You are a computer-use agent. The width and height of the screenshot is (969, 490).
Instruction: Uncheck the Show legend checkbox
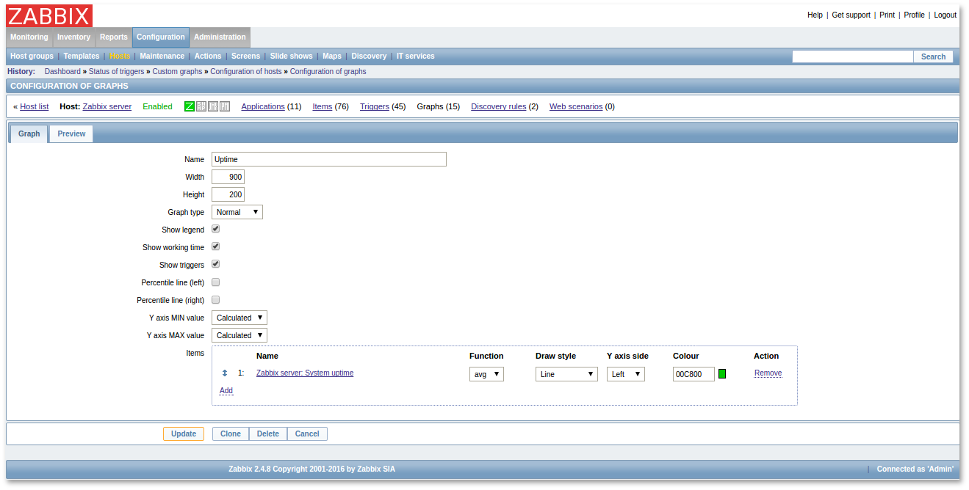tap(216, 229)
